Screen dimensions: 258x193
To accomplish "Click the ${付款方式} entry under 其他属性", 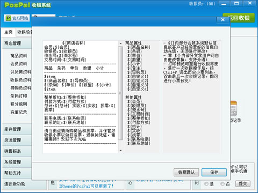I will tap(139, 122).
